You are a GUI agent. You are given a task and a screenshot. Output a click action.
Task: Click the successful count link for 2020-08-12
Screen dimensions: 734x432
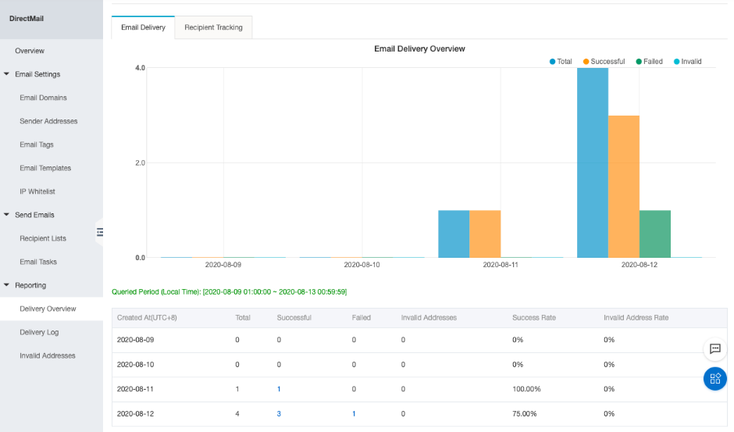[279, 413]
